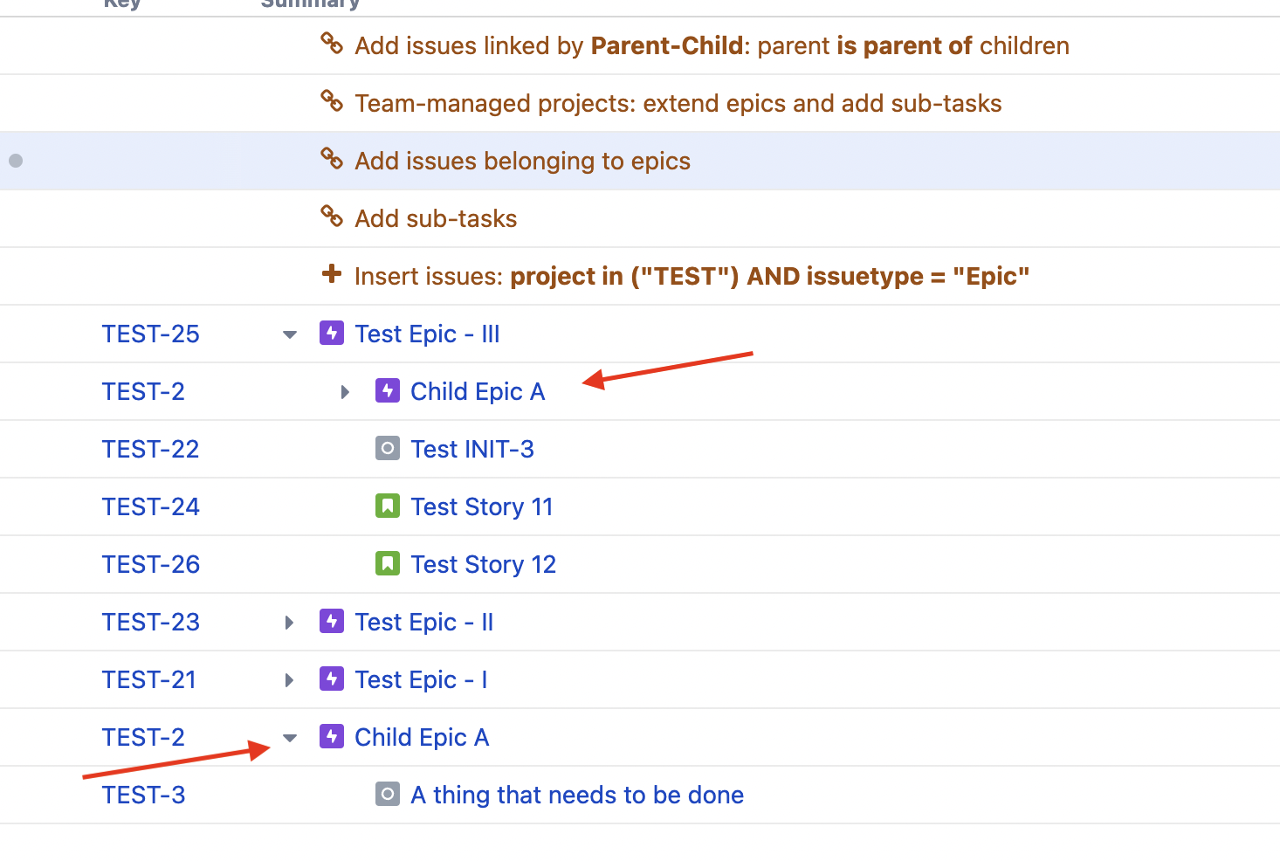
Task: Expand the Test Epic - I row
Action: click(290, 680)
